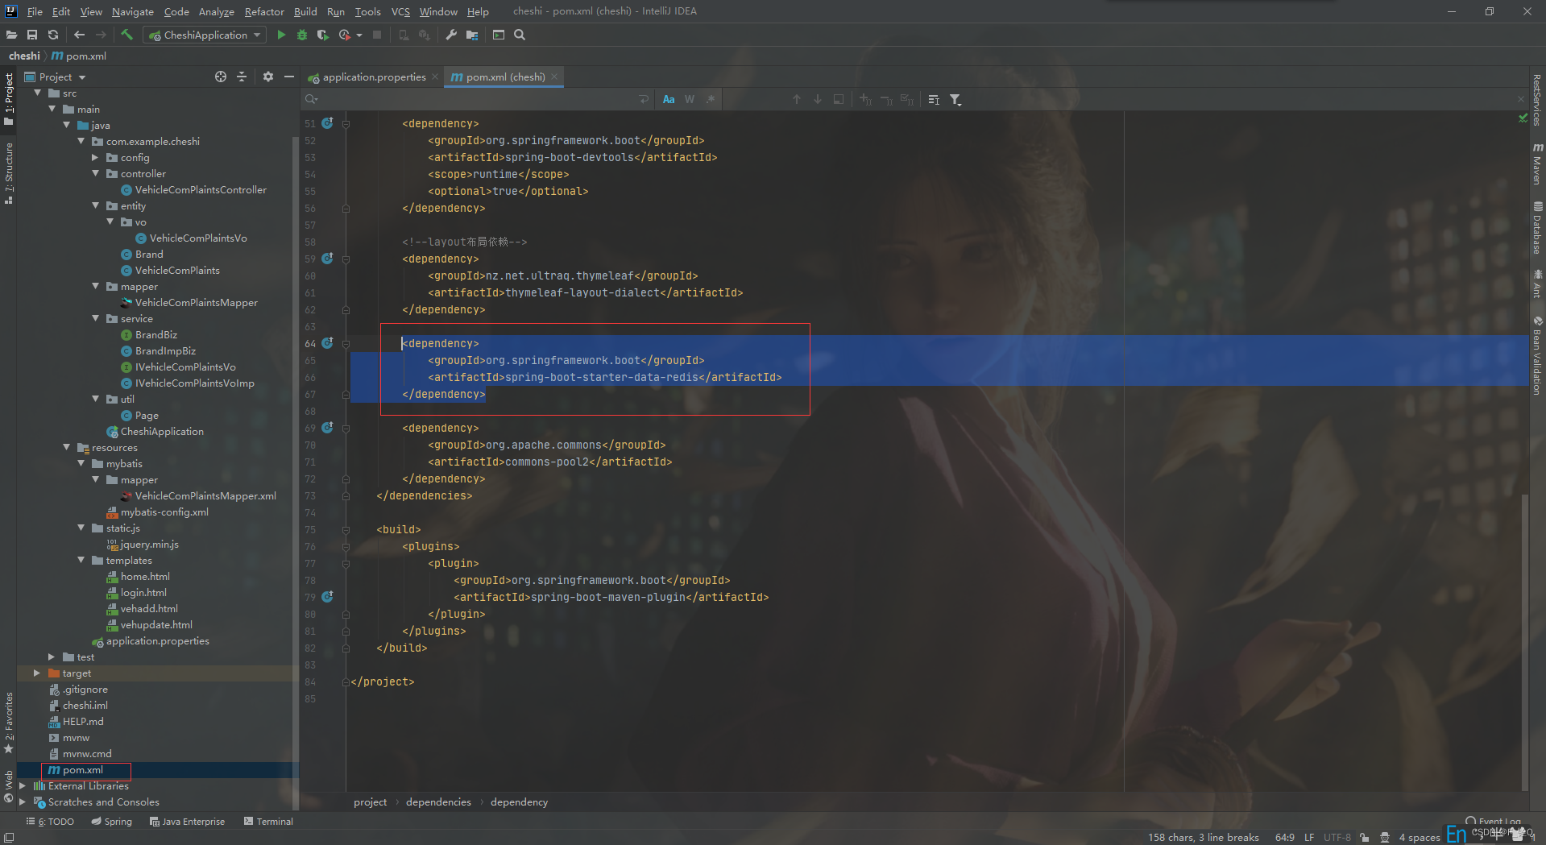Open the CheshiApplication run configuration dropdown
The width and height of the screenshot is (1546, 845).
click(256, 35)
